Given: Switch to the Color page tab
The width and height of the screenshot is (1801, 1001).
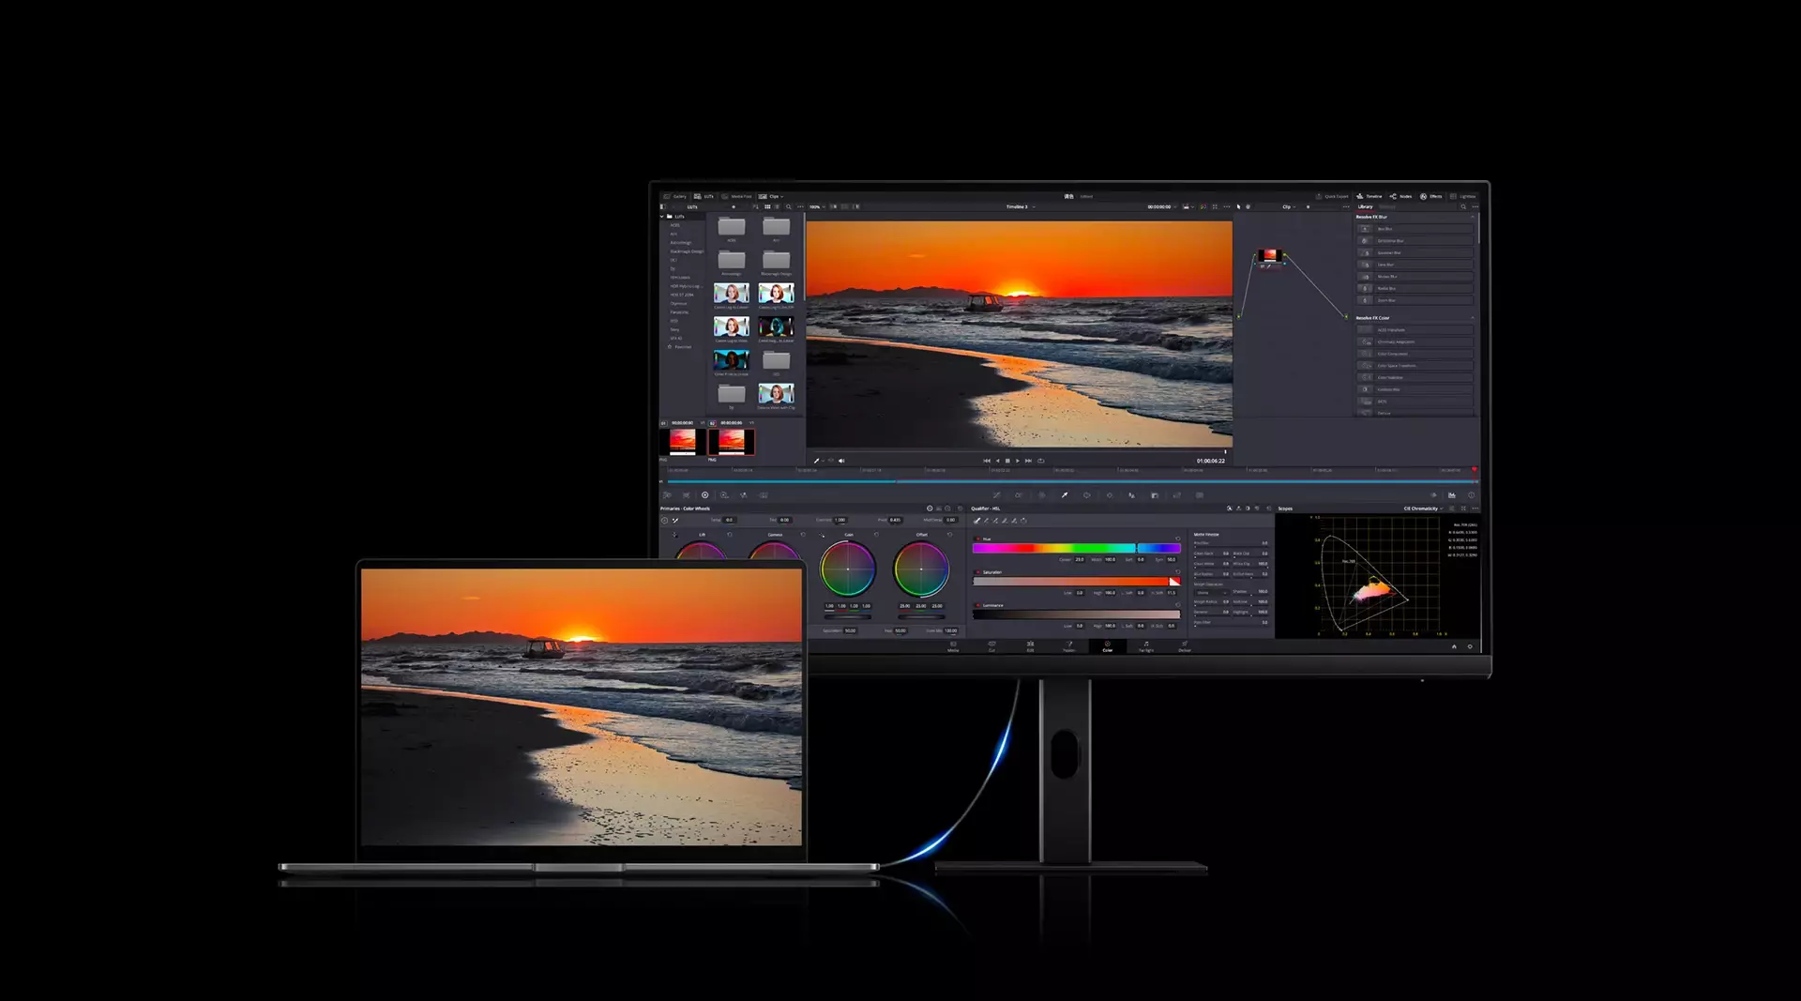Looking at the screenshot, I should click(x=1107, y=646).
